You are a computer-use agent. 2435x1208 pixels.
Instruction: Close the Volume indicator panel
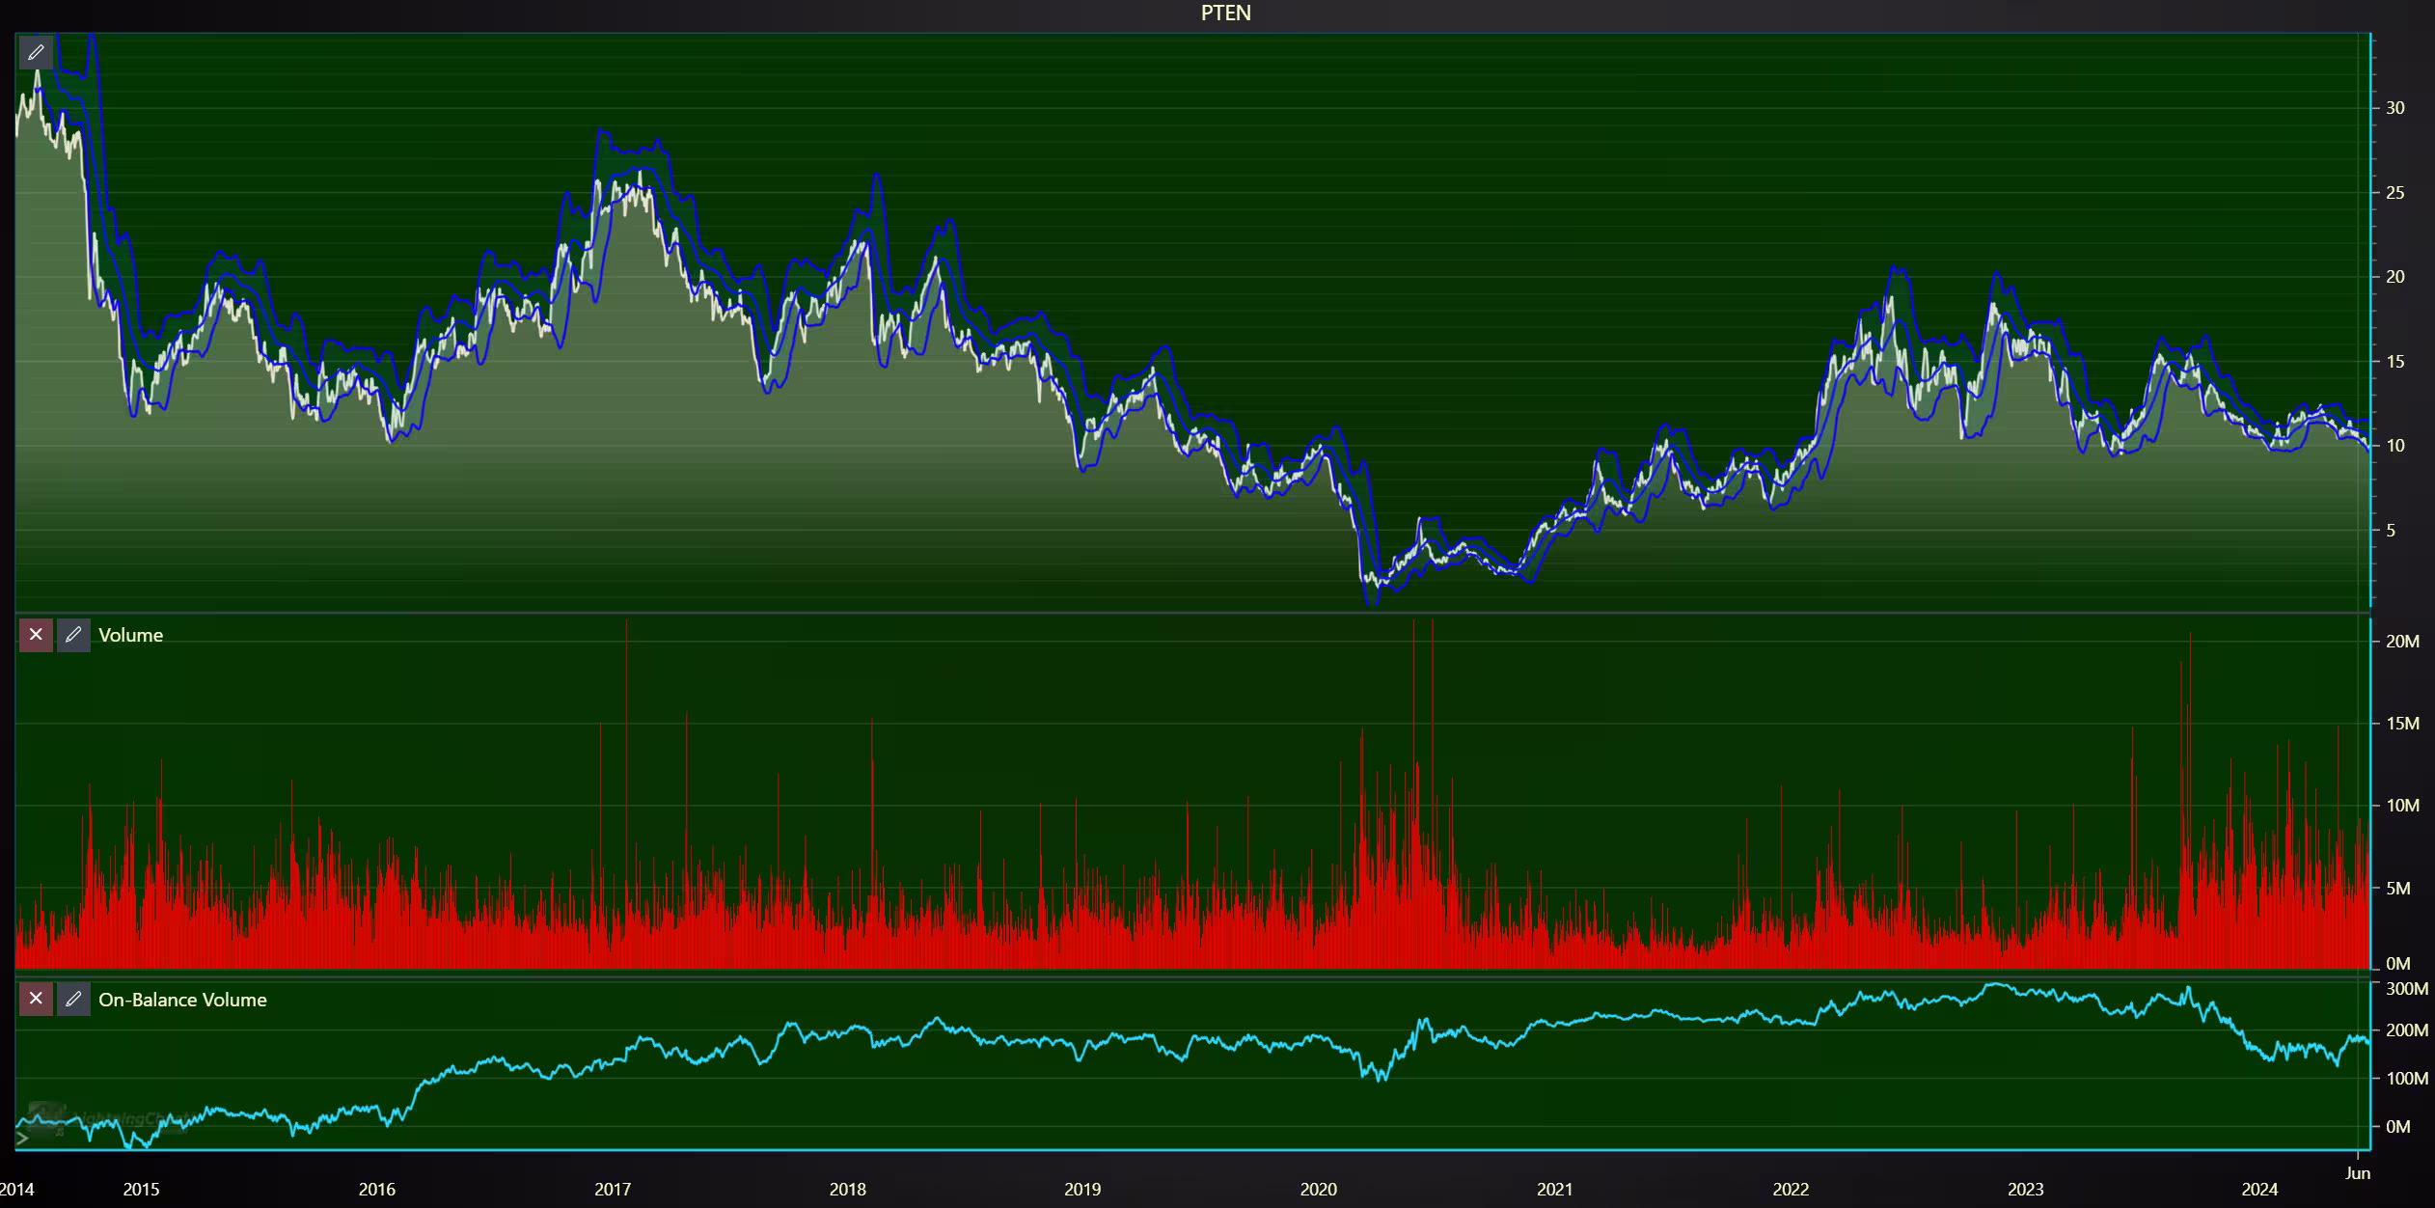pos(36,635)
